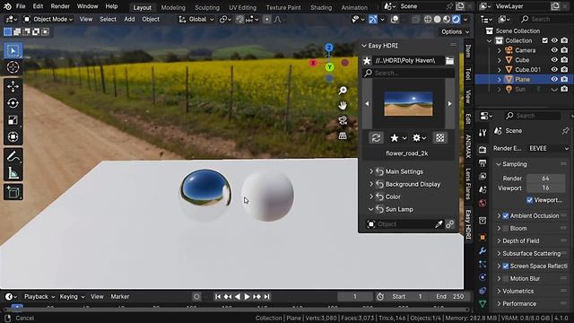
Task: Enable the Bloom checkbox
Action: [506, 229]
